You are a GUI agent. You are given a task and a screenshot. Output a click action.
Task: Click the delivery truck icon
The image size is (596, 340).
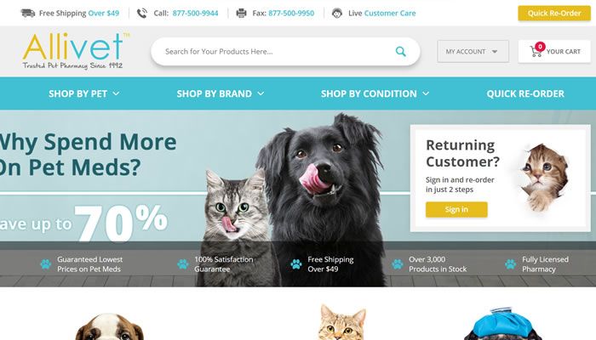coord(28,13)
